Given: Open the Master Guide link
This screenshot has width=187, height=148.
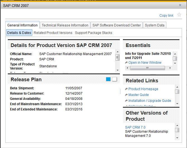Looking at the screenshot, I should pos(139,95).
